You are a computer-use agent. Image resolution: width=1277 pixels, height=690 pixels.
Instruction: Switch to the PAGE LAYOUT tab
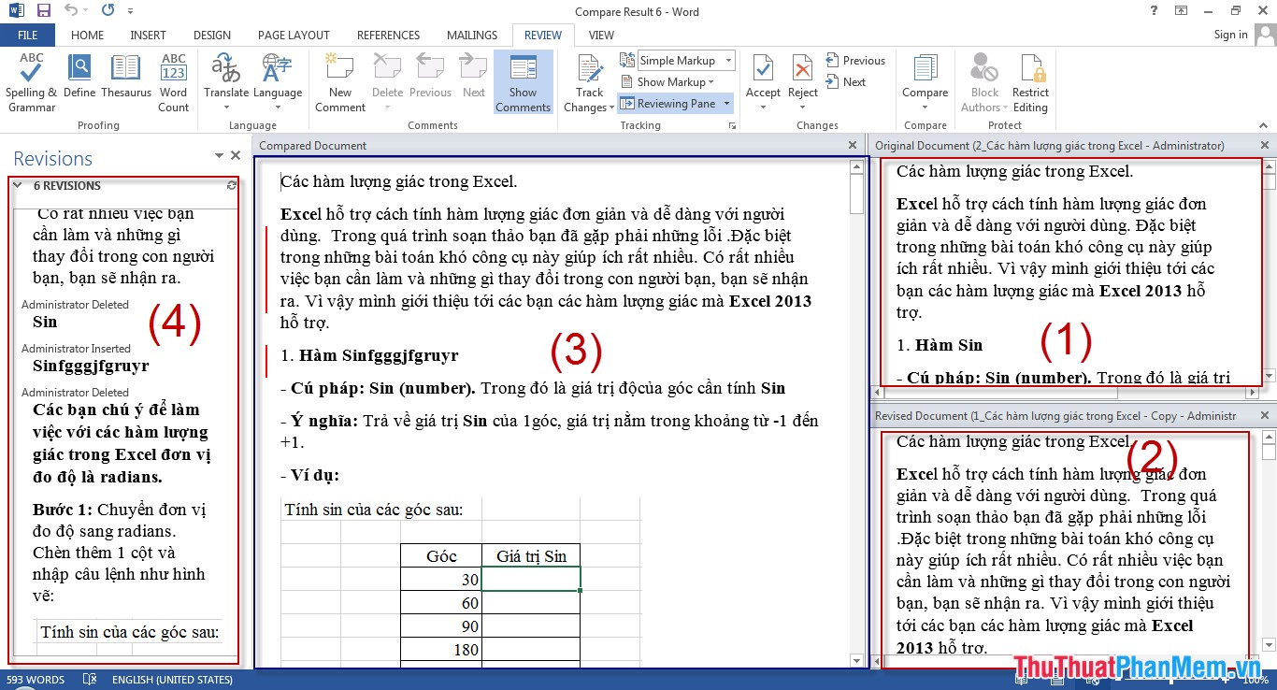tap(294, 36)
